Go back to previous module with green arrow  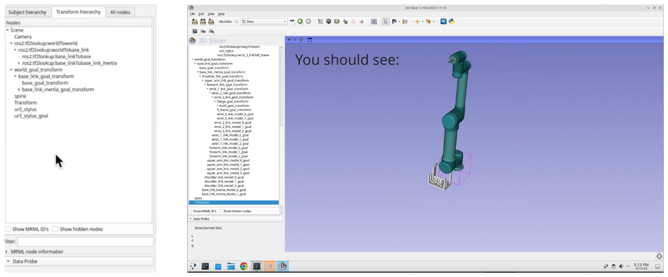(300, 21)
